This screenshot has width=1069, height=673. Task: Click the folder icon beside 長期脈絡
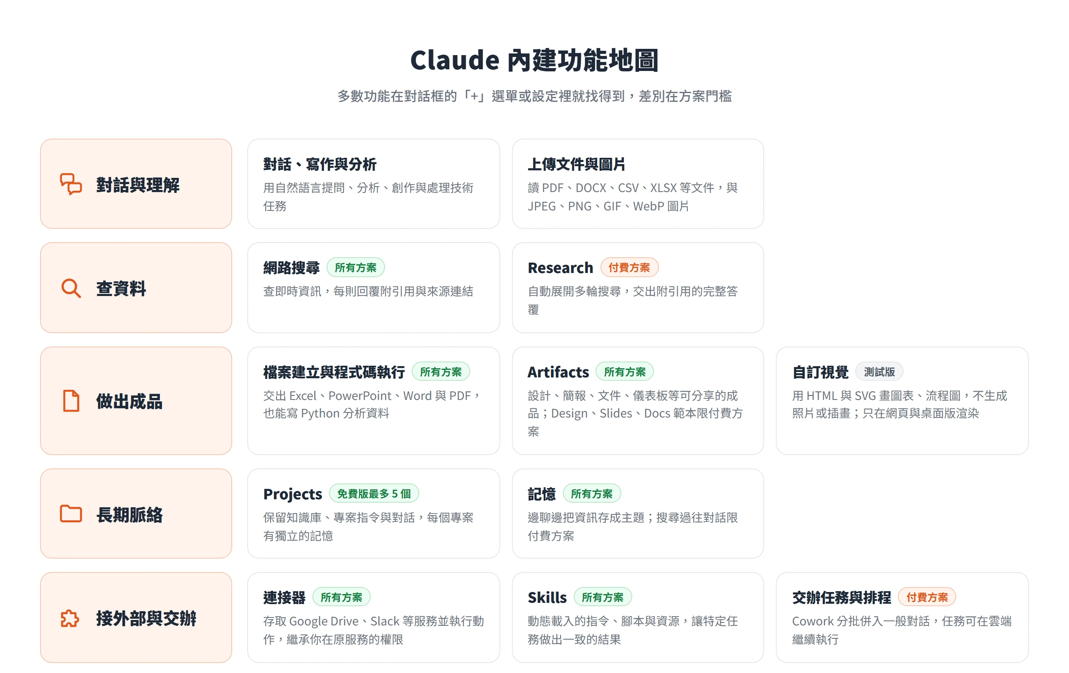tap(71, 514)
